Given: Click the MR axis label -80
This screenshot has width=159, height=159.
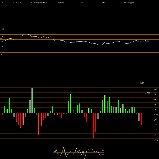Looking at the screenshot, I should [x=155, y=135].
